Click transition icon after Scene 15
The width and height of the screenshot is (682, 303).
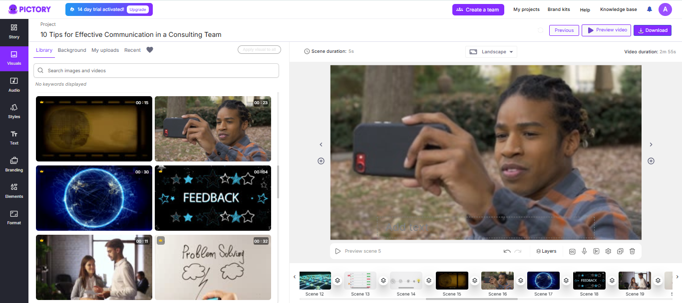[475, 281]
